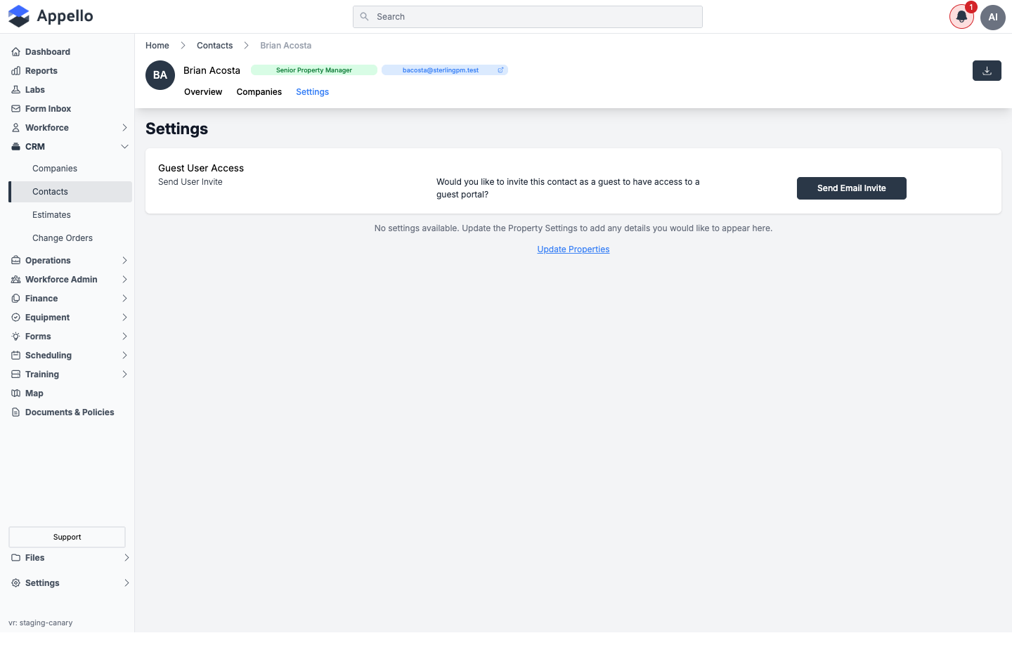Expand the sidebar Settings chevron

(x=126, y=583)
